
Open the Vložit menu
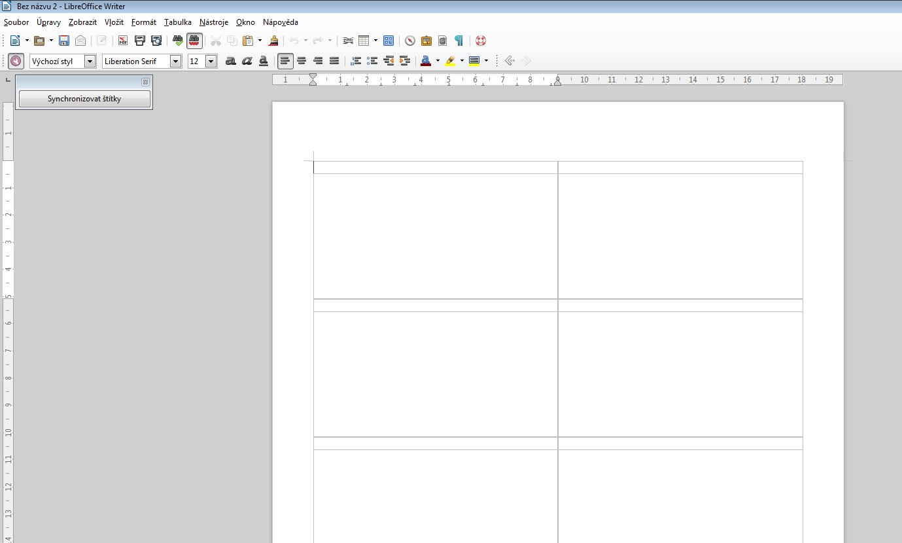coord(114,22)
